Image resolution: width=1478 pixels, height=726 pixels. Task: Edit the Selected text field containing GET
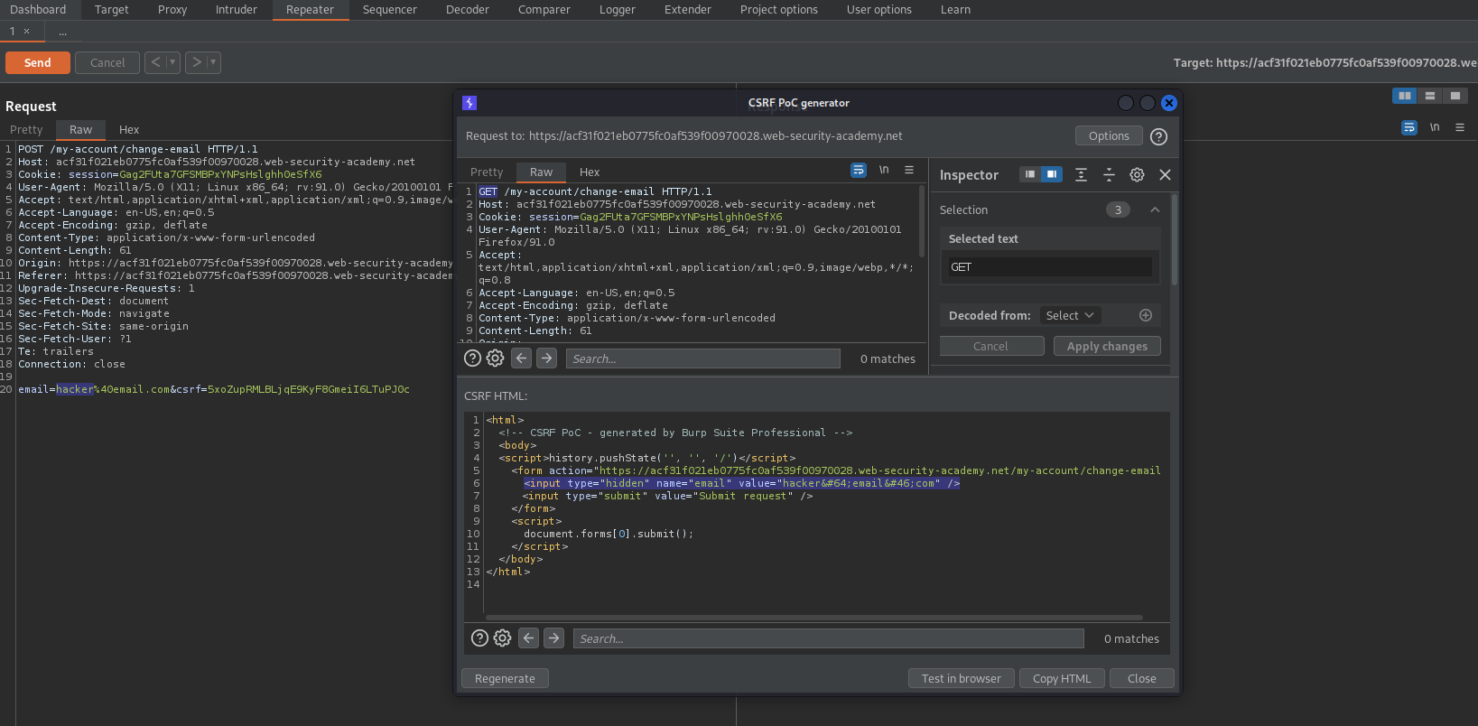(x=1050, y=267)
